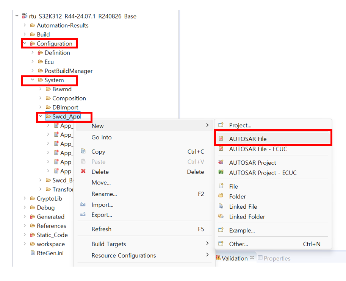The height and width of the screenshot is (281, 346).
Task: Select the PostBuildManager folder
Action: [x=68, y=71]
